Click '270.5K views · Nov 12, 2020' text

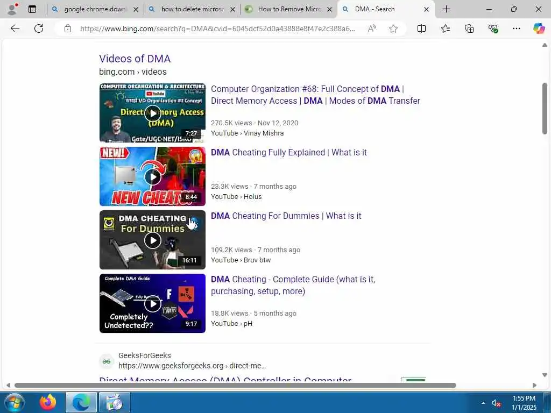click(x=255, y=123)
